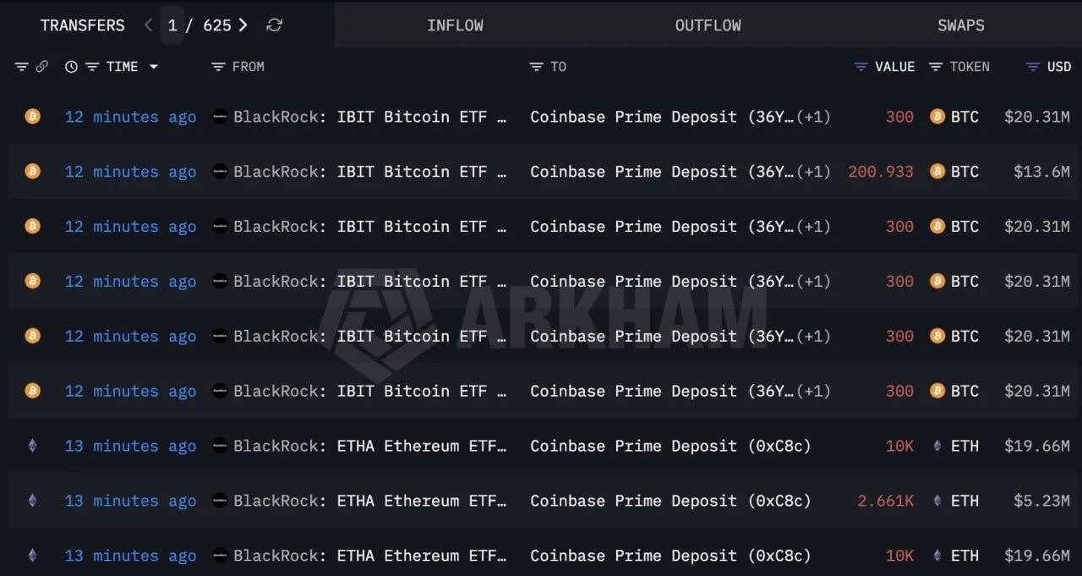
Task: Filter by VALUE column
Action: [x=861, y=67]
